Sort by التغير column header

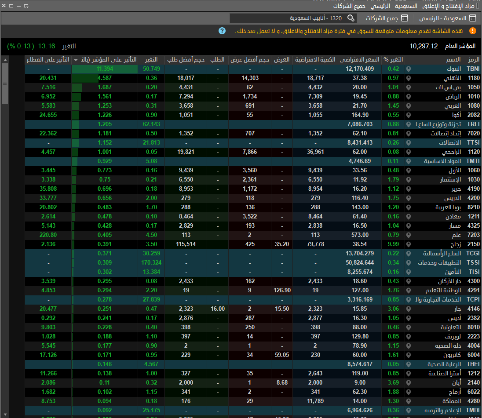click(x=151, y=60)
